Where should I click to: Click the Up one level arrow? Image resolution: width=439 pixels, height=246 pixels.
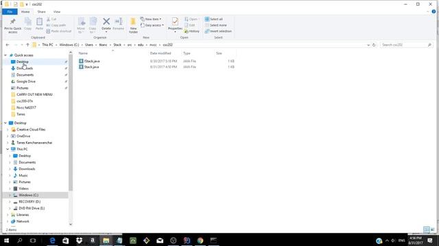pyautogui.click(x=27, y=44)
